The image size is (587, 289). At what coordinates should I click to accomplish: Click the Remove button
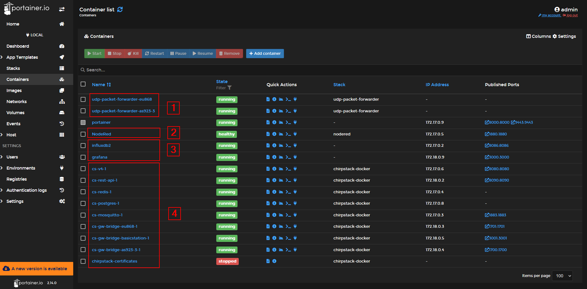229,54
